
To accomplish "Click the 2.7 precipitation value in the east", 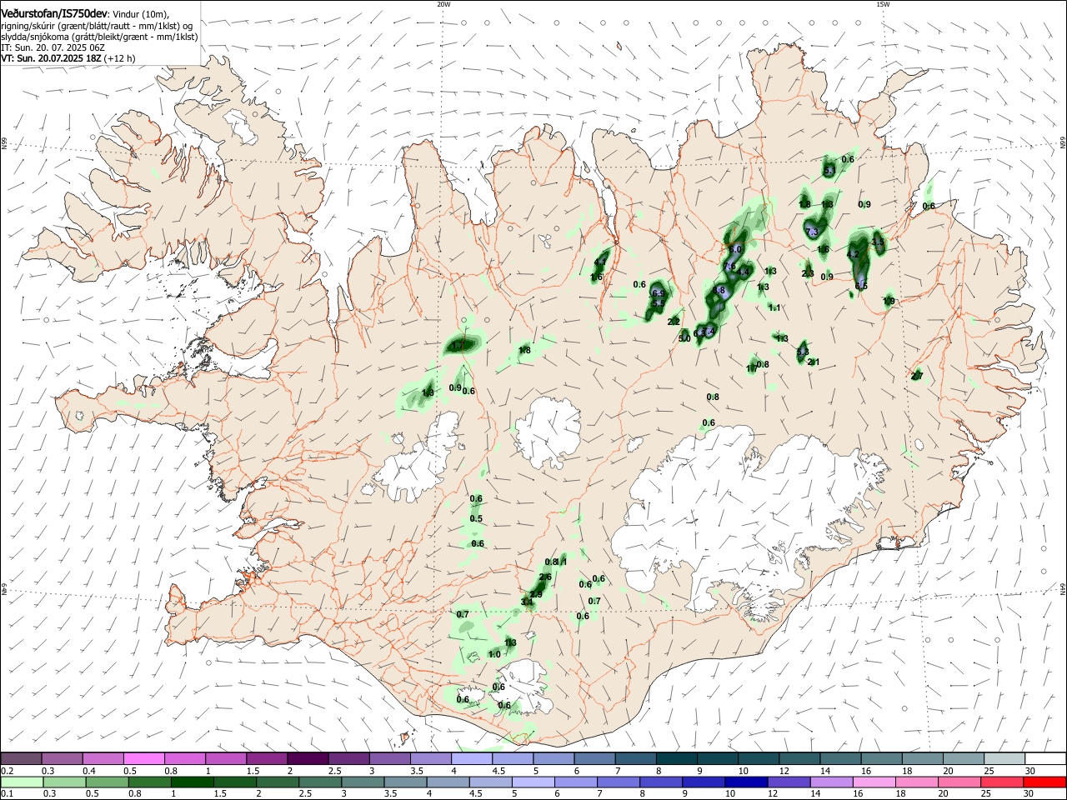I will coord(917,377).
